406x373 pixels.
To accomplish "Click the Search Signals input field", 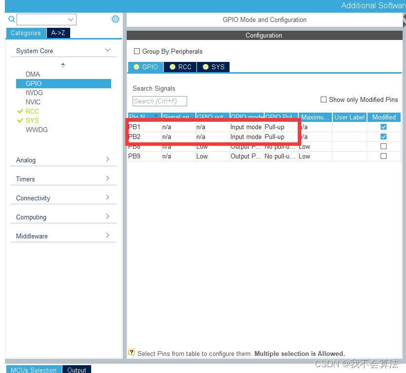I will click(x=160, y=101).
